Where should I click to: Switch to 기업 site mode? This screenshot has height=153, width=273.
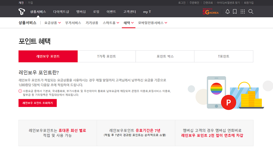30,3
